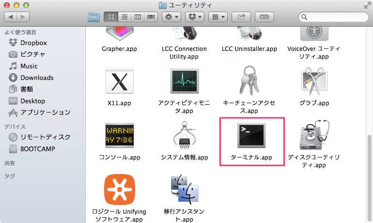Click the ユーティリティ title folder icon
The width and height of the screenshot is (373, 223).
coord(163,5)
